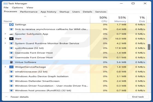Image resolution: width=153 pixels, height=102 pixels.
Task: Click the WidgetServicePackage icon
Action: (11, 67)
